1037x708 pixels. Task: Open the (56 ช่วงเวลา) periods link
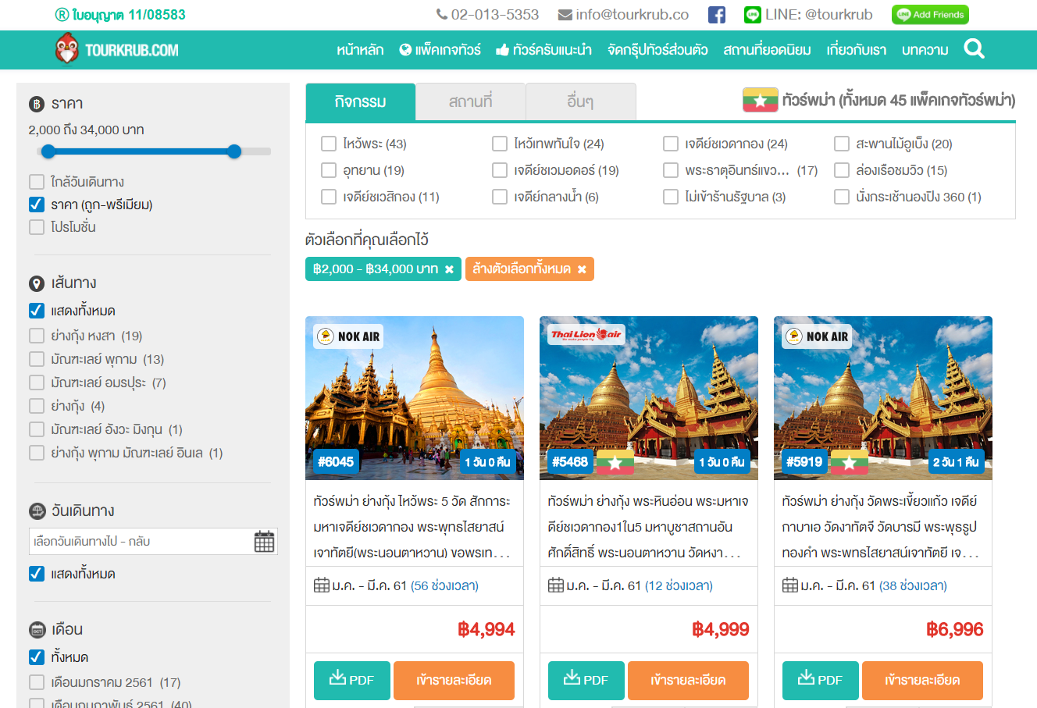(x=444, y=585)
